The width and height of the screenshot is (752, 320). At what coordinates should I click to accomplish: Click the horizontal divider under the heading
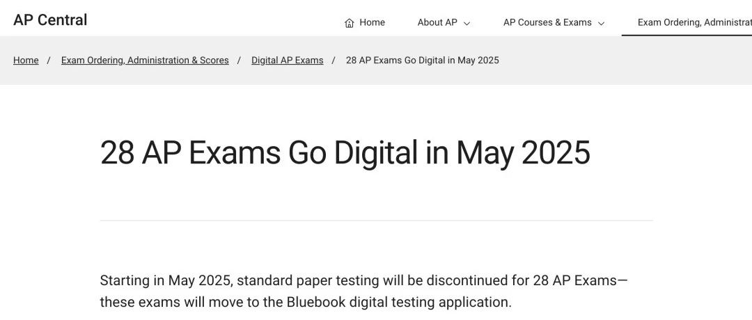[x=376, y=221]
